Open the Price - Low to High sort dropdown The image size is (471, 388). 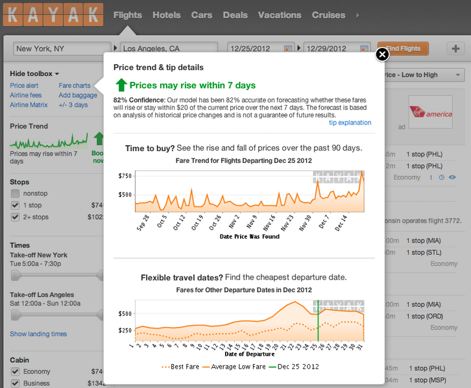coord(422,75)
